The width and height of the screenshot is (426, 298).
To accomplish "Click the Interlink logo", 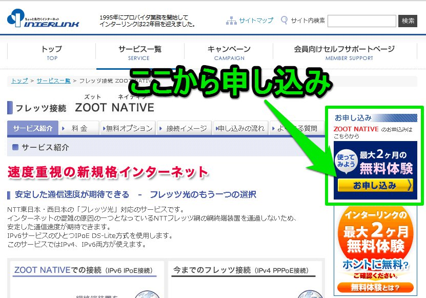I will click(x=43, y=18).
